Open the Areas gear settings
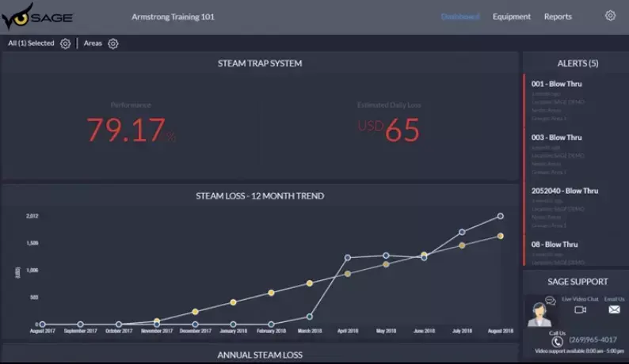Viewport: 629px width, 364px height. 113,44
